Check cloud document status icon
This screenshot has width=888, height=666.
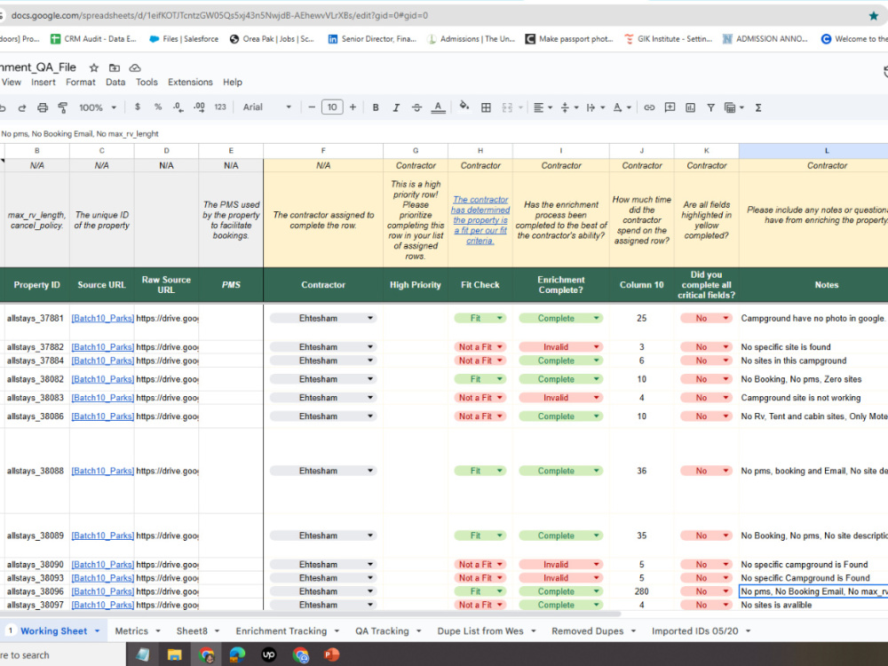click(135, 67)
